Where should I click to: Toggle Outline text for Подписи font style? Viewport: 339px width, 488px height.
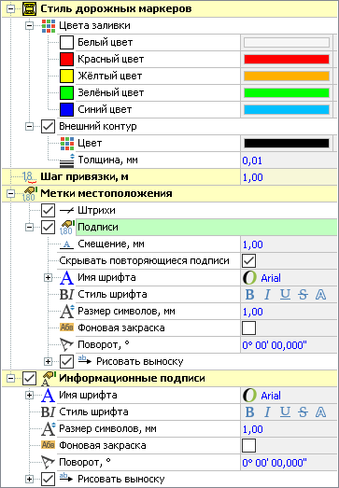point(320,295)
